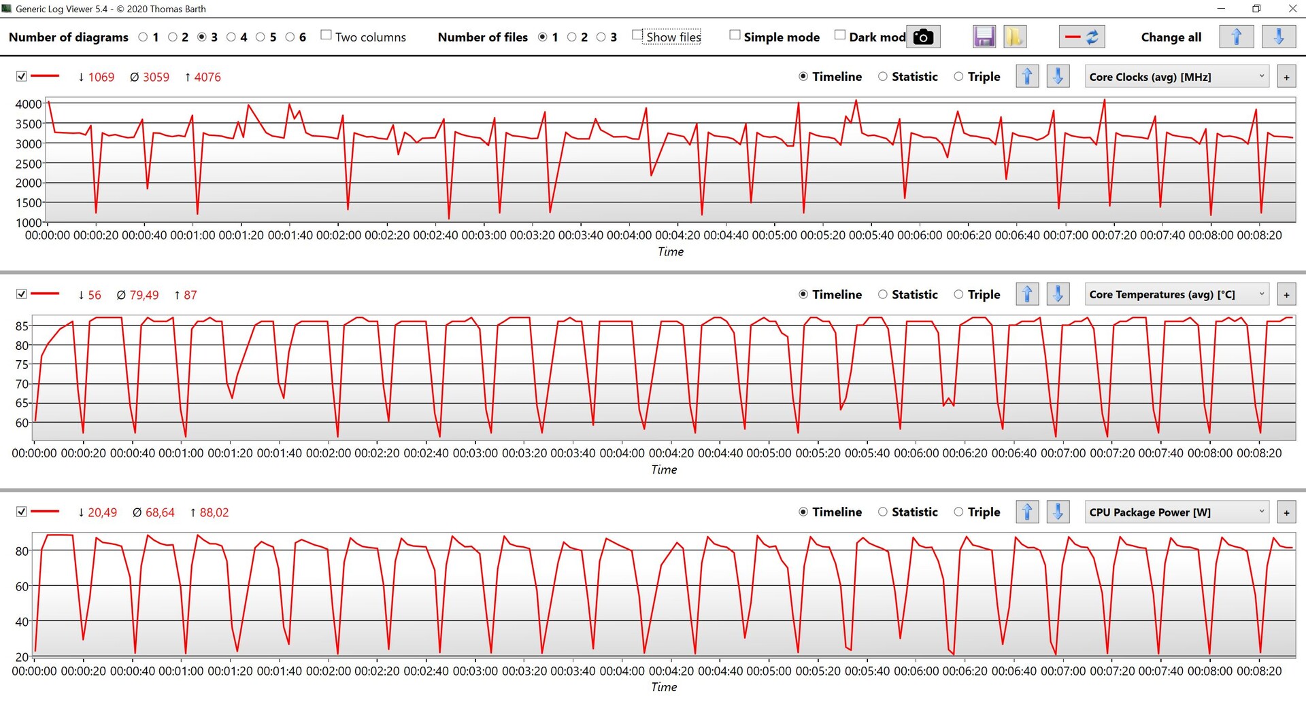1306x706 pixels.
Task: Click the purple floppy disk save icon
Action: tap(984, 37)
